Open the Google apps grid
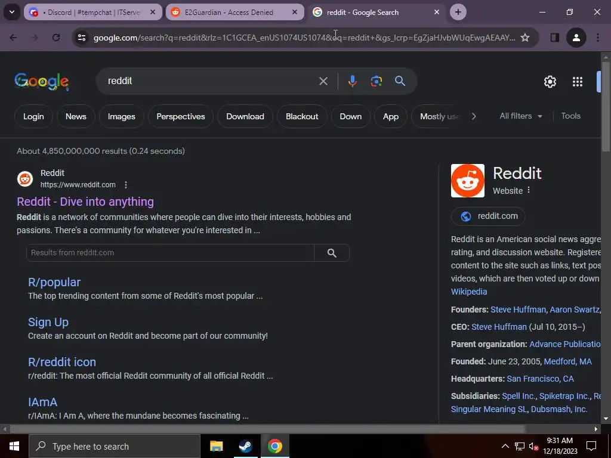Image resolution: width=611 pixels, height=458 pixels. coord(578,81)
